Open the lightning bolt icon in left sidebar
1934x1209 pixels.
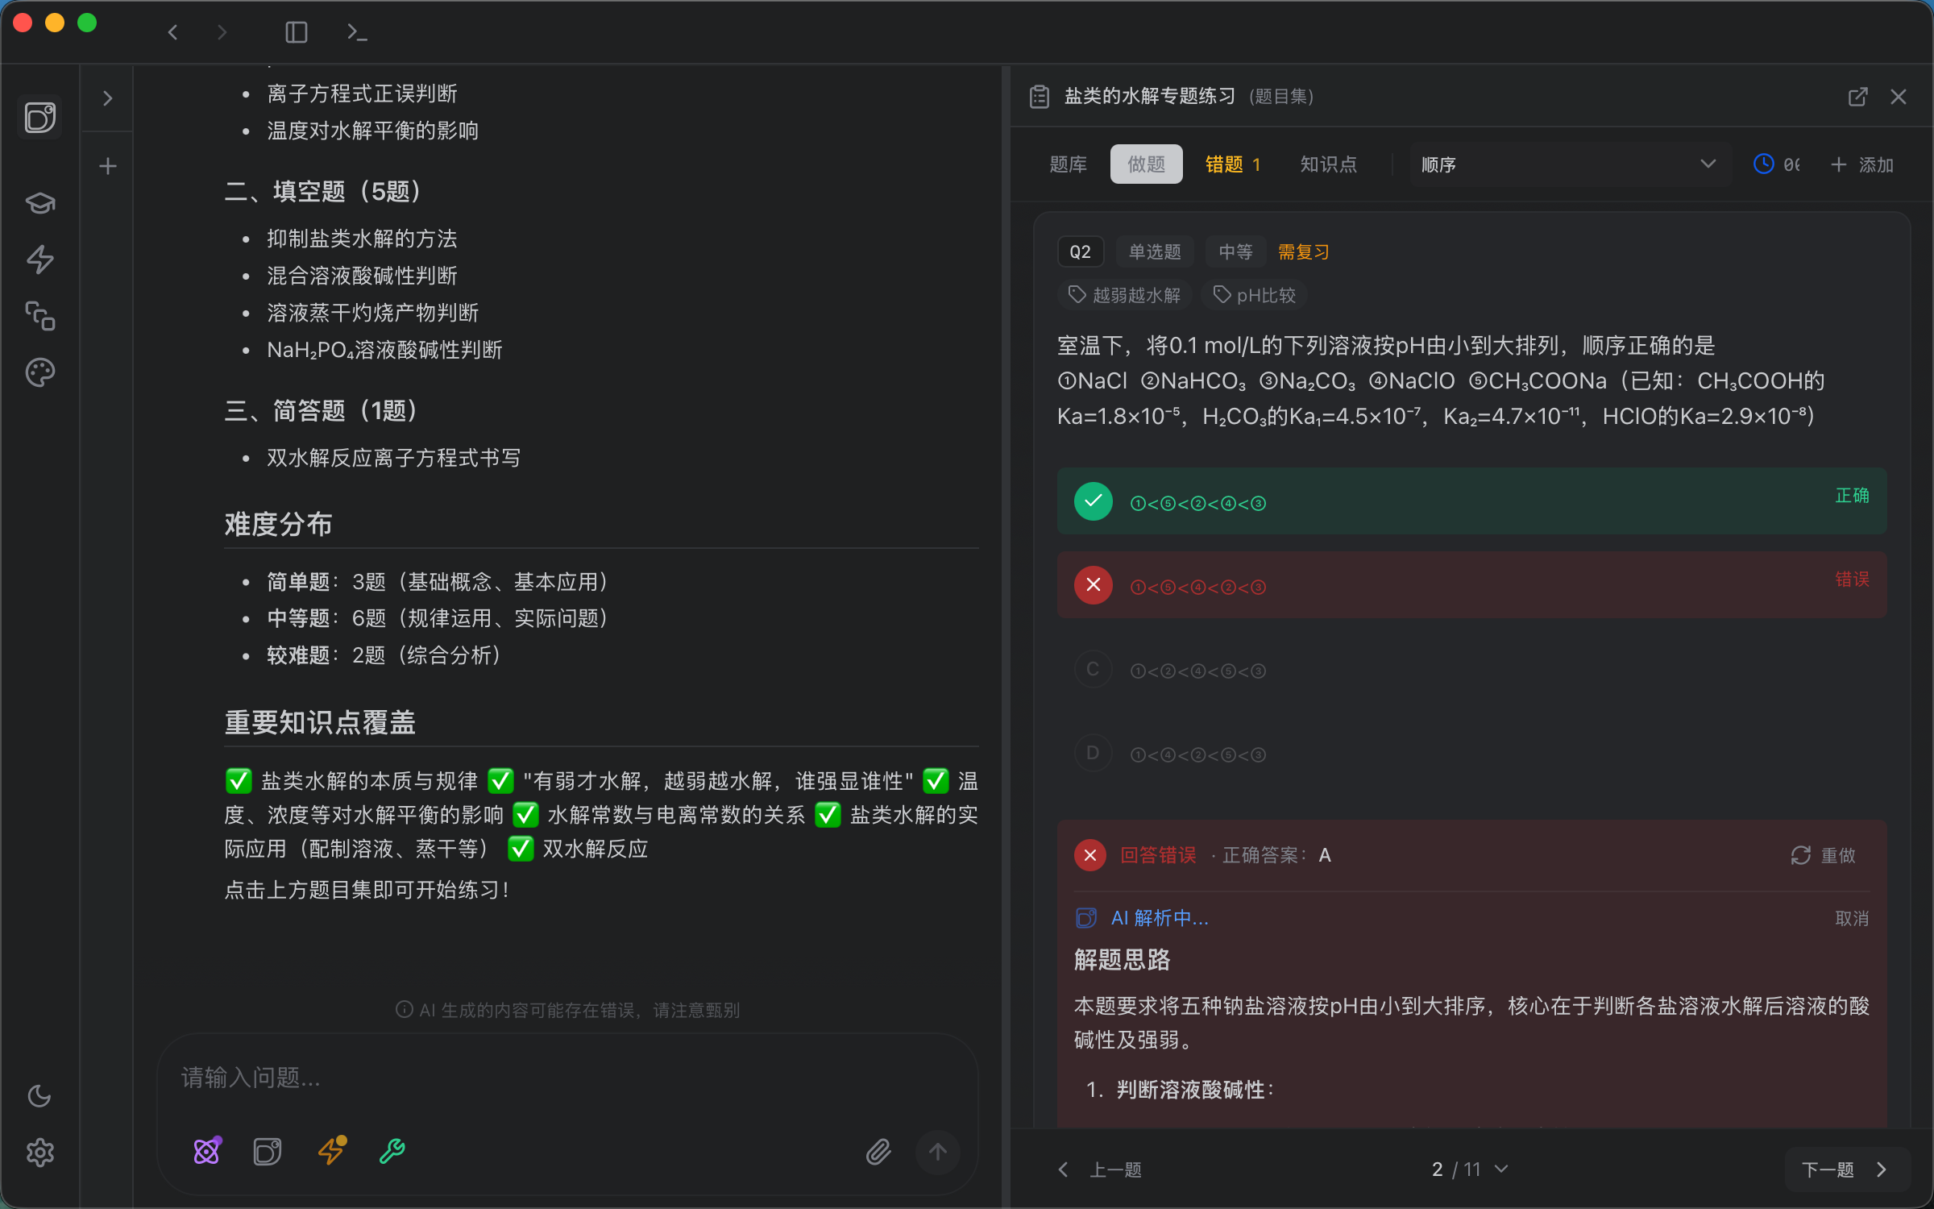point(40,259)
